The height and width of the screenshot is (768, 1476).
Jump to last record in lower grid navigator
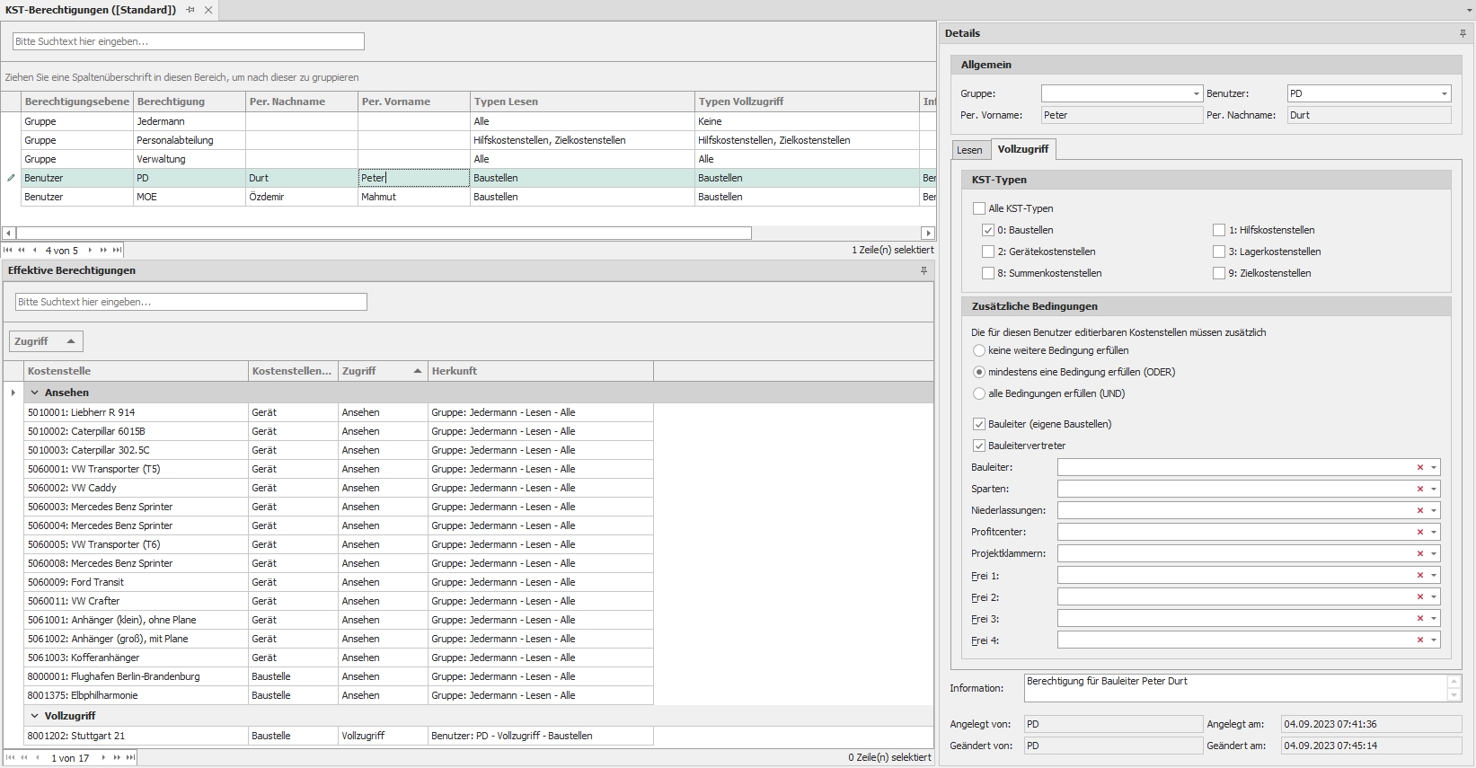coord(130,758)
